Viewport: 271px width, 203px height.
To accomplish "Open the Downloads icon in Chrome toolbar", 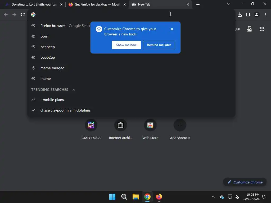I will 240,15.
